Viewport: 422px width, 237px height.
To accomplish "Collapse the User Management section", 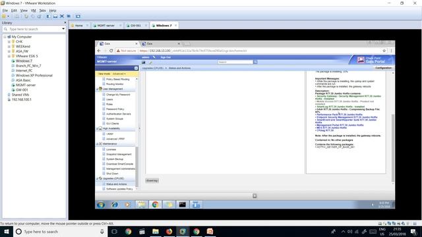I will [98, 89].
